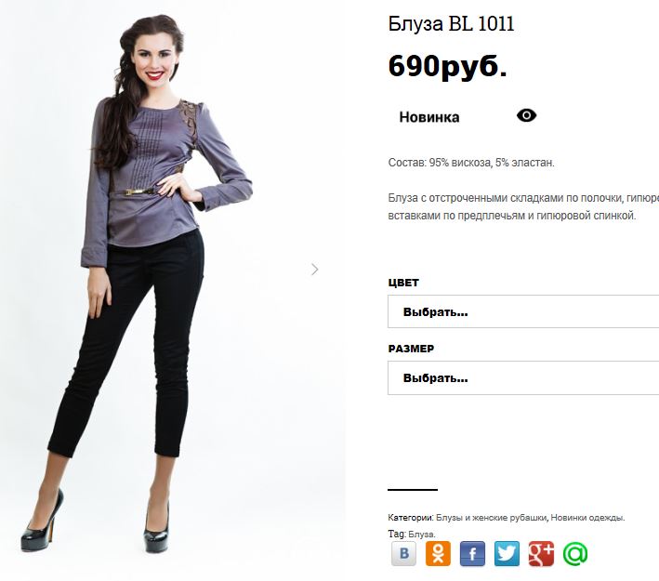Show next product photo with arrow
Viewport: 659px width, 581px height.
tap(315, 269)
